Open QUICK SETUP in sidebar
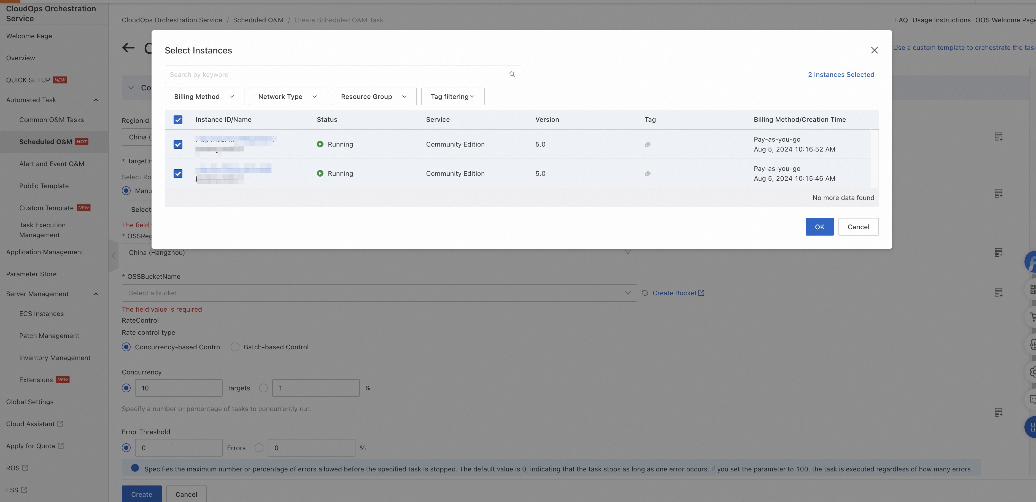Viewport: 1036px width, 502px height. pyautogui.click(x=28, y=80)
